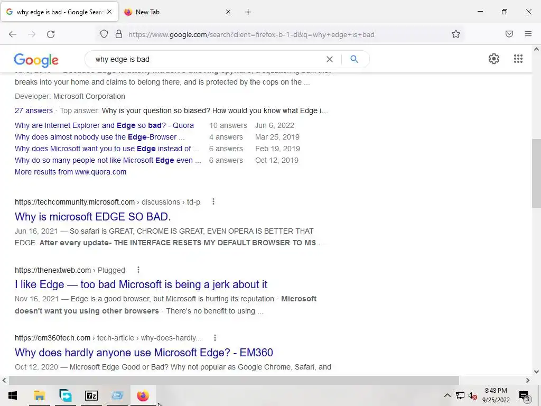Open the tracking protection shield icon
This screenshot has width=541, height=406.
(104, 34)
